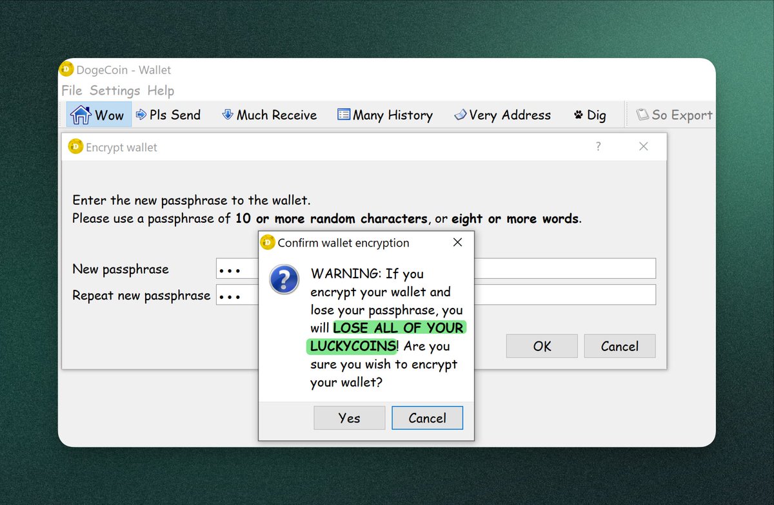Click the Wow home toolbar button

click(x=99, y=115)
